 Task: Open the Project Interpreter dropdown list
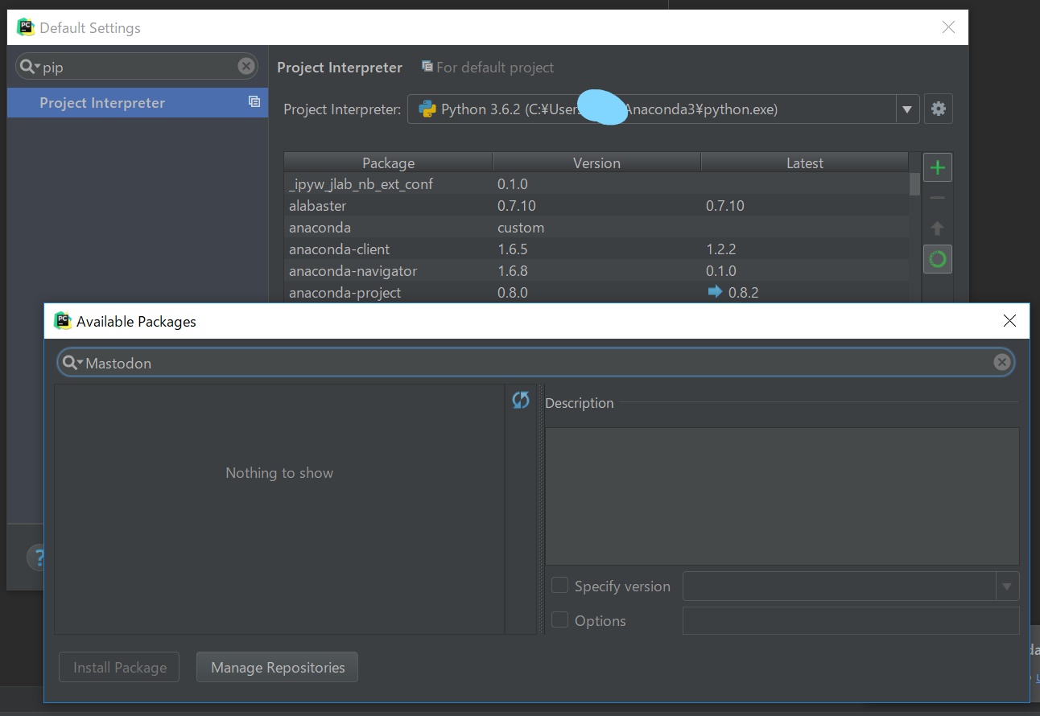pyautogui.click(x=907, y=109)
